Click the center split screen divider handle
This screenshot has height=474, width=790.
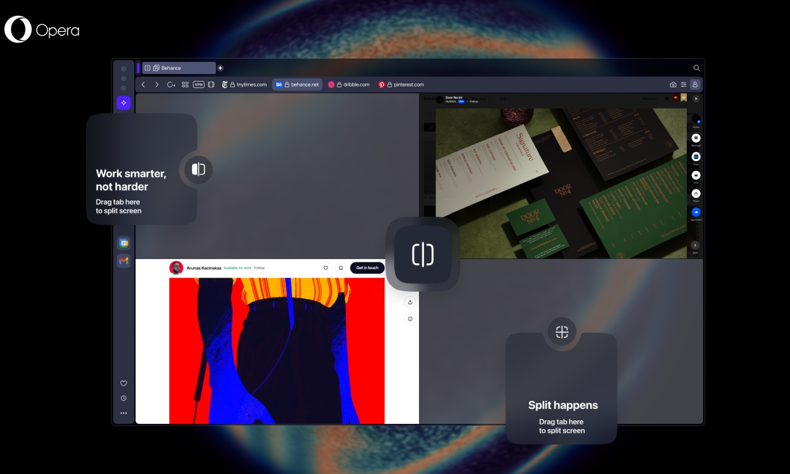pyautogui.click(x=422, y=254)
